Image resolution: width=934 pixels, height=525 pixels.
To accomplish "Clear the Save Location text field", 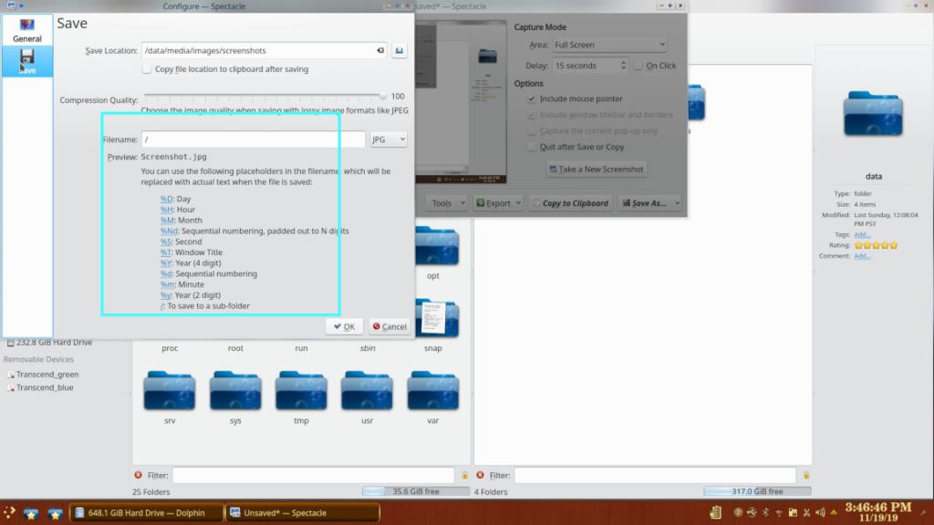I will 380,51.
